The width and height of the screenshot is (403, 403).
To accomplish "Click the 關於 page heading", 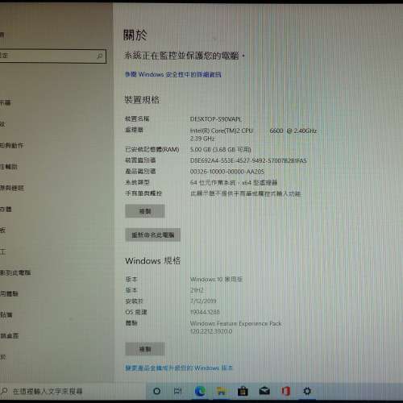I will pyautogui.click(x=135, y=35).
